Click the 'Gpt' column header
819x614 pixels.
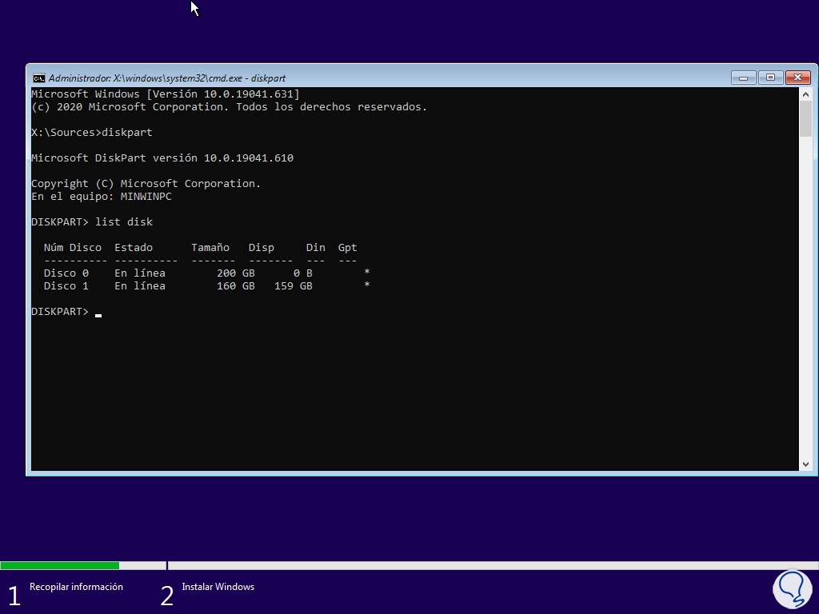pyautogui.click(x=347, y=248)
